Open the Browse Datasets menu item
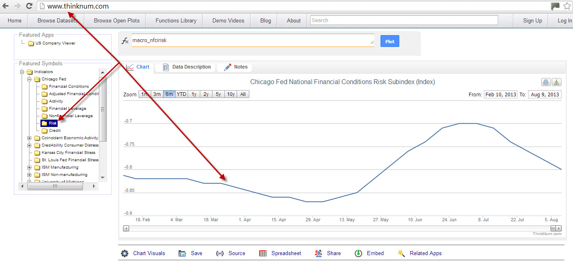The width and height of the screenshot is (573, 269). [55, 20]
